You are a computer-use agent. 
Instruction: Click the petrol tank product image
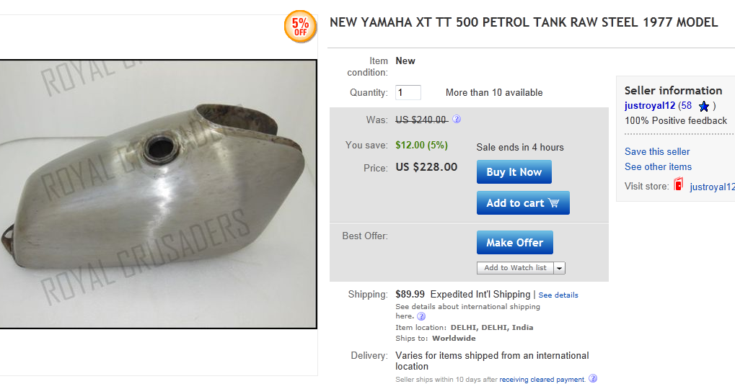point(158,194)
